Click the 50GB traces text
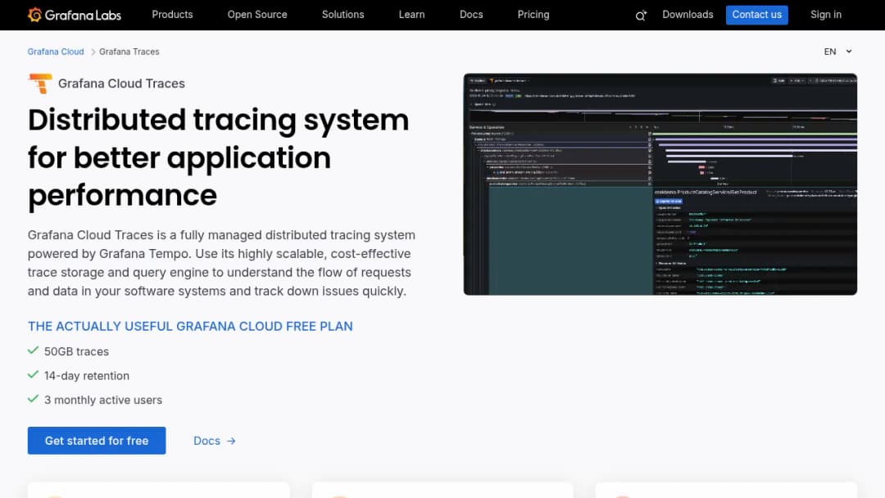 coord(77,351)
